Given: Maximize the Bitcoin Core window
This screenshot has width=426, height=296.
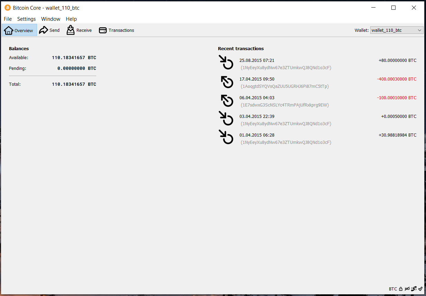Looking at the screenshot, I should (x=393, y=8).
